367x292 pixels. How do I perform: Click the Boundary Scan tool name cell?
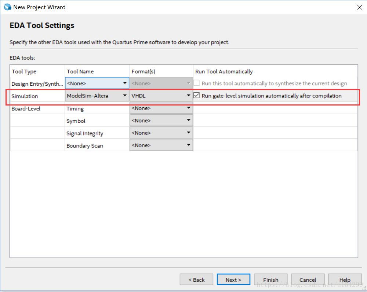click(97, 145)
